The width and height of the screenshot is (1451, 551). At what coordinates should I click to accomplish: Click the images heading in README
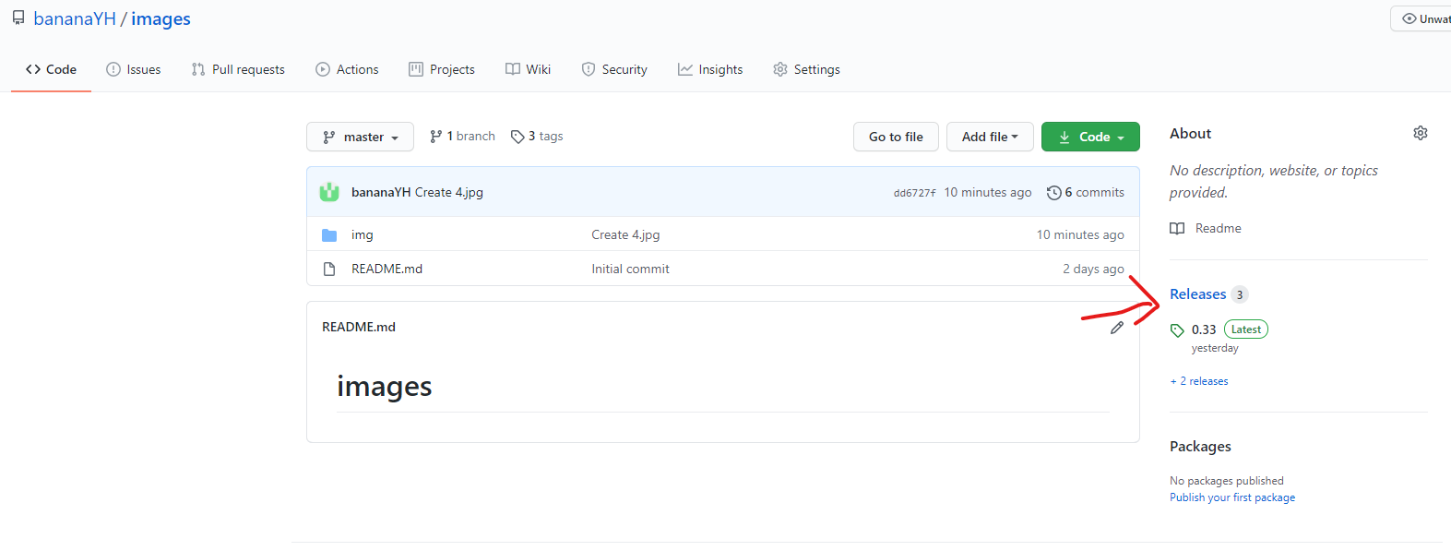385,386
